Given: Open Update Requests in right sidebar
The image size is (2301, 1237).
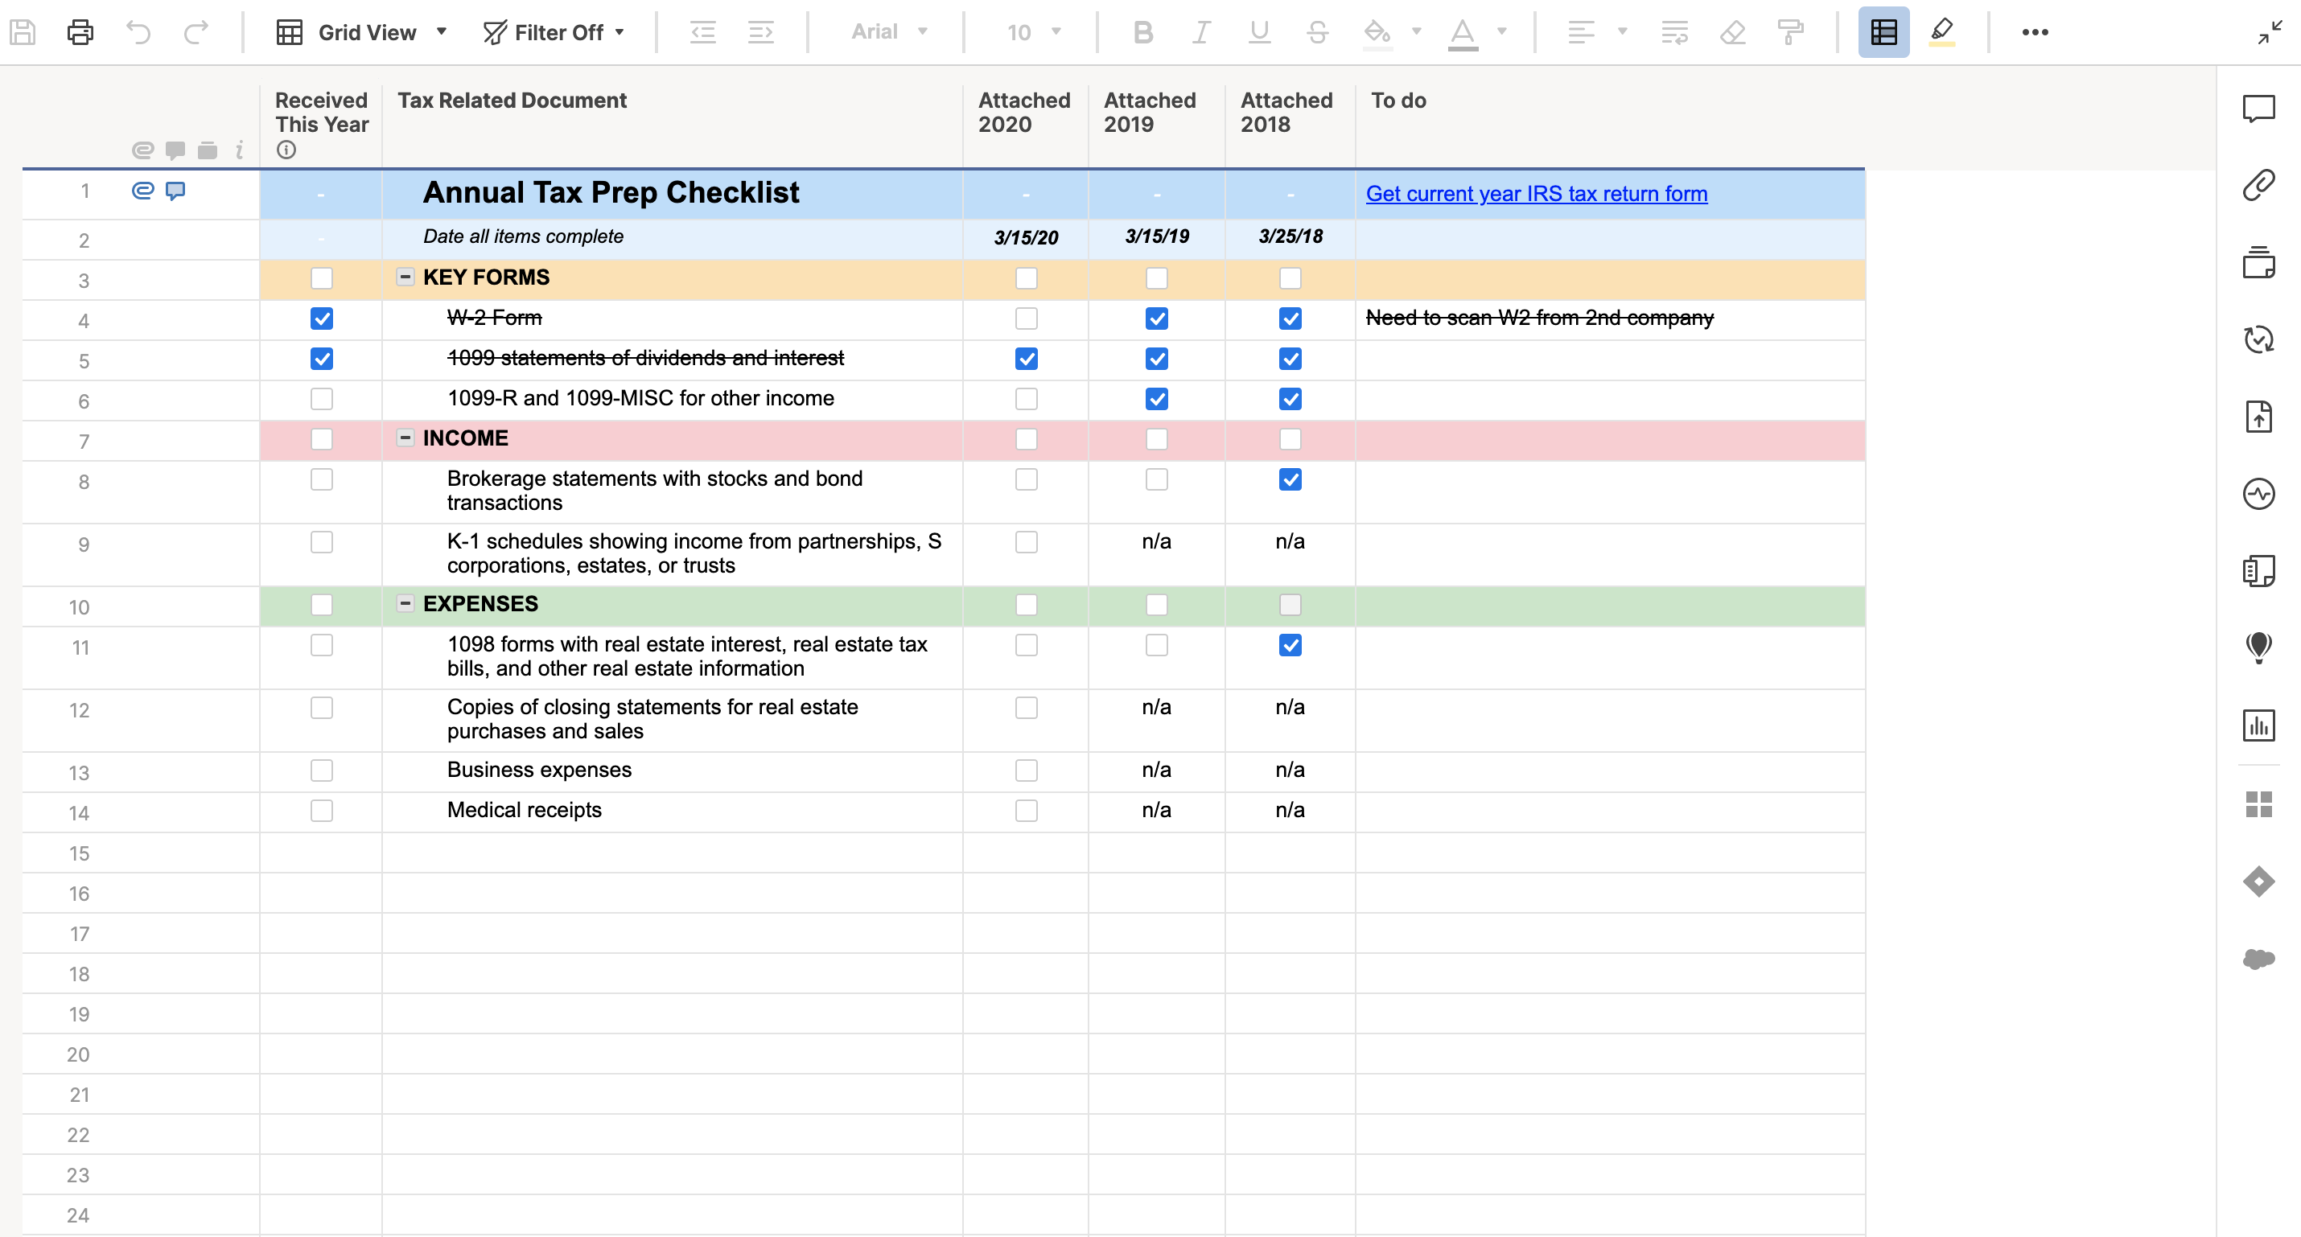Looking at the screenshot, I should pyautogui.click(x=2258, y=339).
